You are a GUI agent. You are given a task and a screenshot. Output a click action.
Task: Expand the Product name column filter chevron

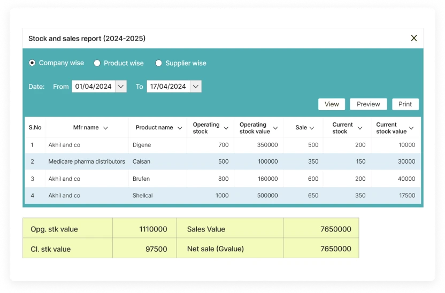[x=180, y=128]
